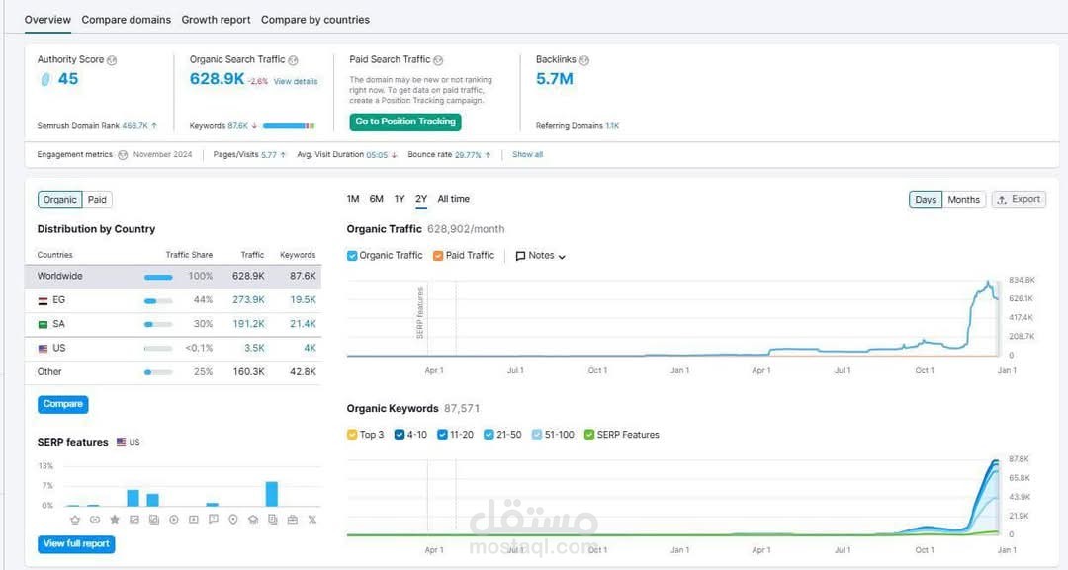Viewport: 1068px width, 570px height.
Task: Click the Go to Position Tracking button
Action: [405, 122]
